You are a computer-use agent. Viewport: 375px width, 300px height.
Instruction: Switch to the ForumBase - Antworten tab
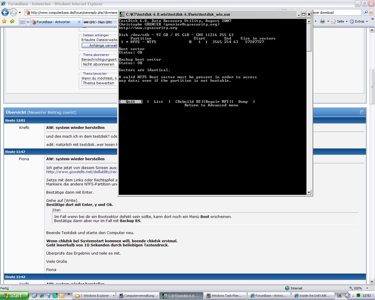pos(53,22)
